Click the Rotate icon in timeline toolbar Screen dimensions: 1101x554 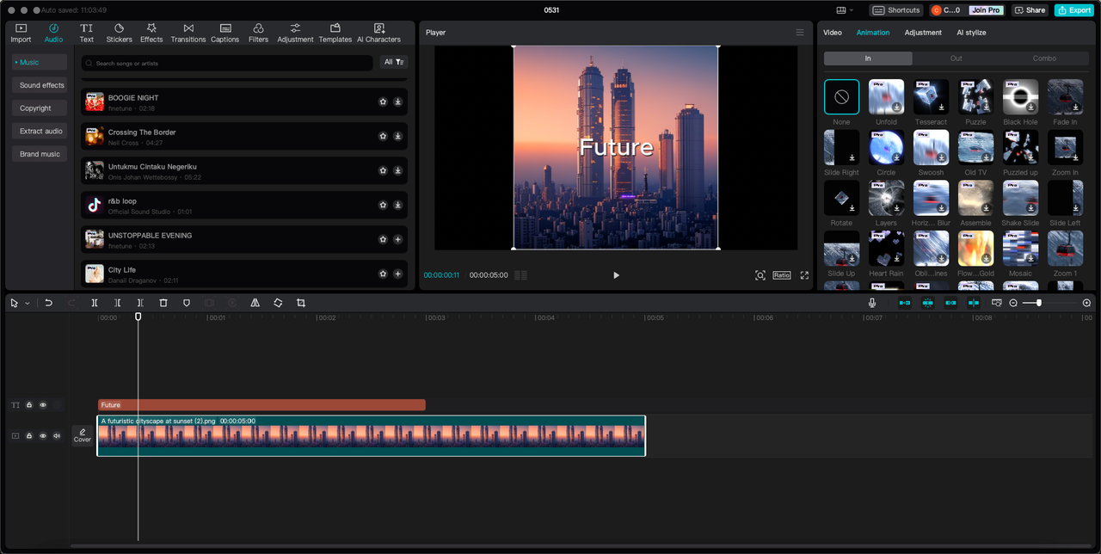278,303
